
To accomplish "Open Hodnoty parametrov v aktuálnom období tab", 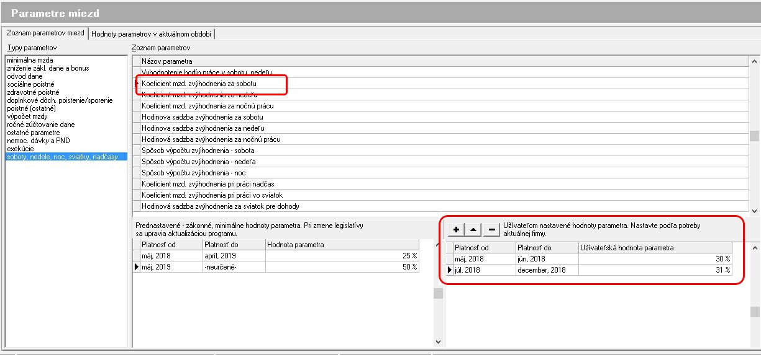I will (152, 34).
